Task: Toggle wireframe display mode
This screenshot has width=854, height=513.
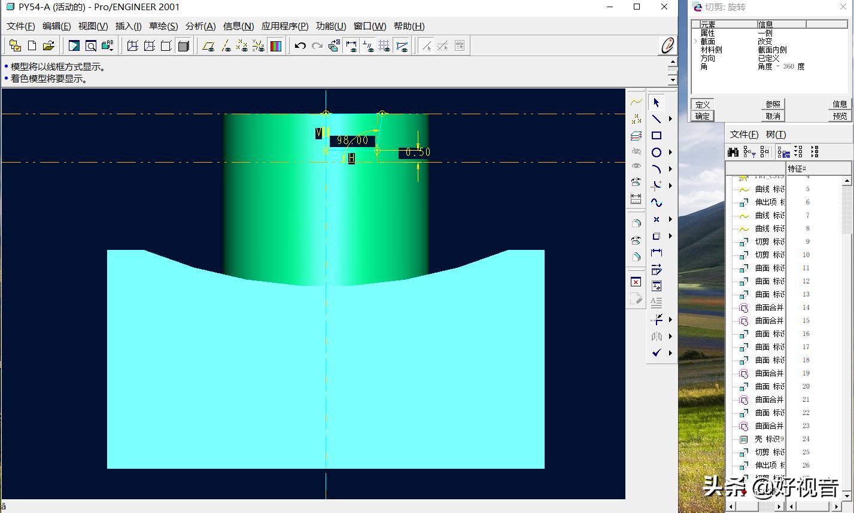Action: pyautogui.click(x=133, y=46)
